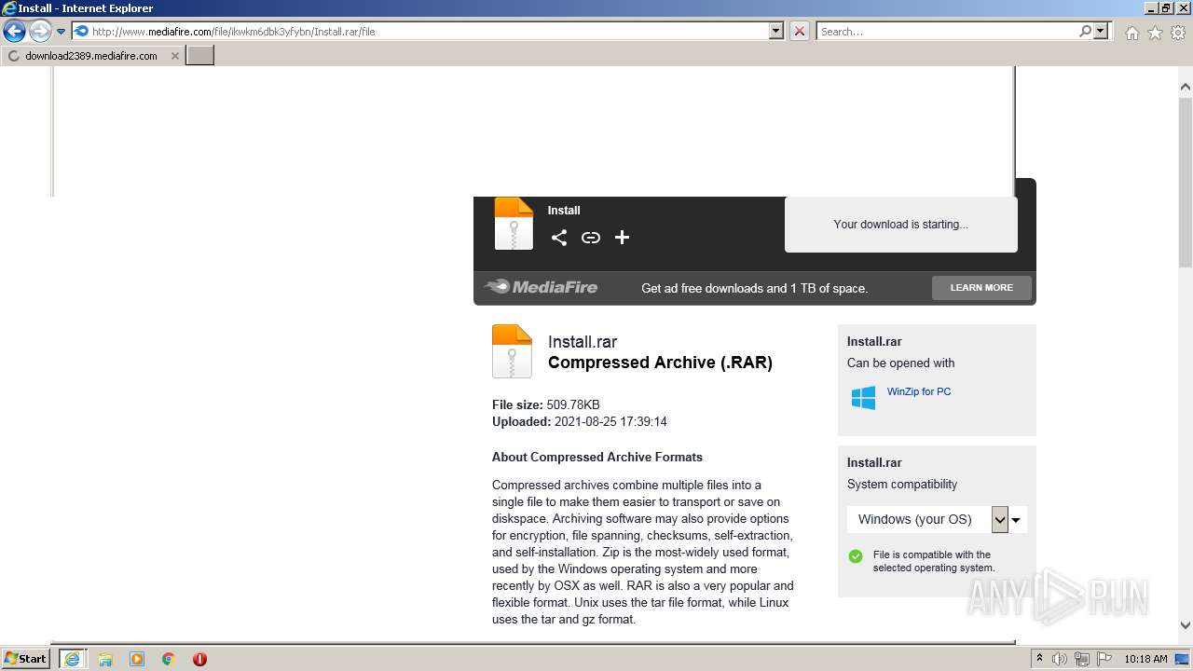
Task: Click the 'Can be opened with' label
Action: coord(900,363)
